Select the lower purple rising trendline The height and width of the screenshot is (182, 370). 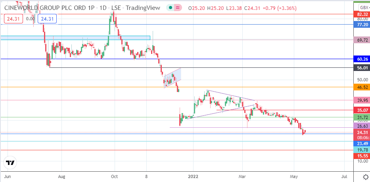[x=220, y=112]
